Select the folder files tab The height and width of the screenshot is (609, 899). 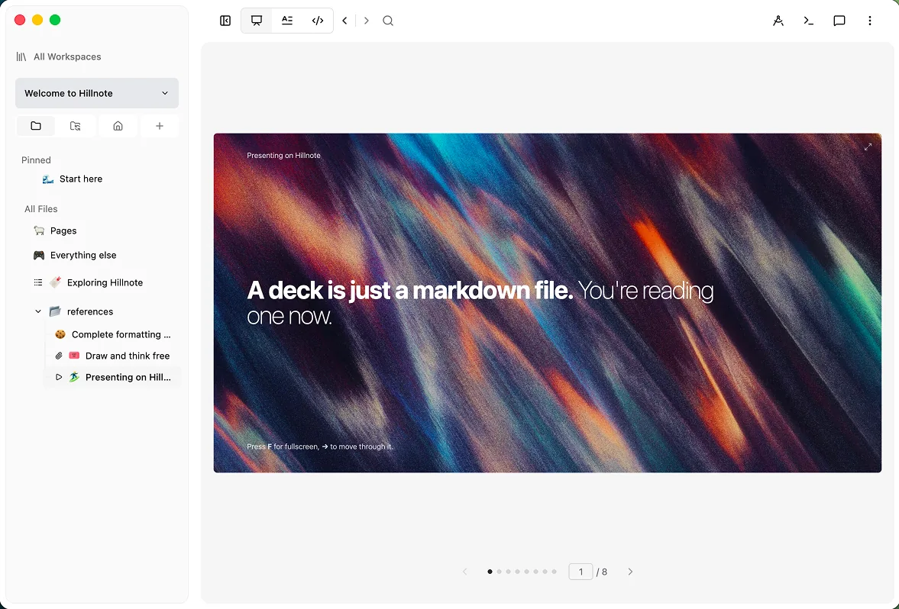[36, 126]
